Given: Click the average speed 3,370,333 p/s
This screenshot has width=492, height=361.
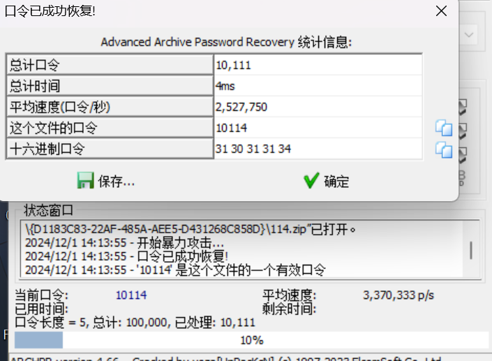Looking at the screenshot, I should (x=398, y=295).
